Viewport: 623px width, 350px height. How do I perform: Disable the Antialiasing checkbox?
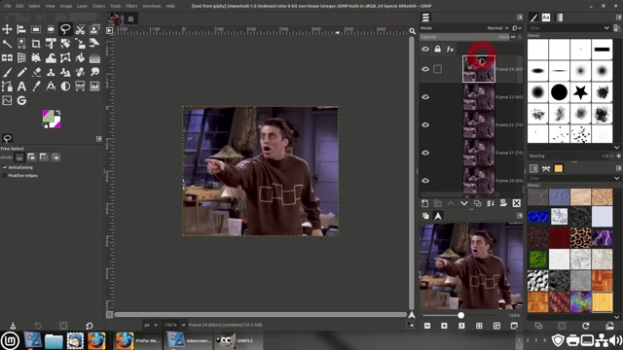pos(4,167)
